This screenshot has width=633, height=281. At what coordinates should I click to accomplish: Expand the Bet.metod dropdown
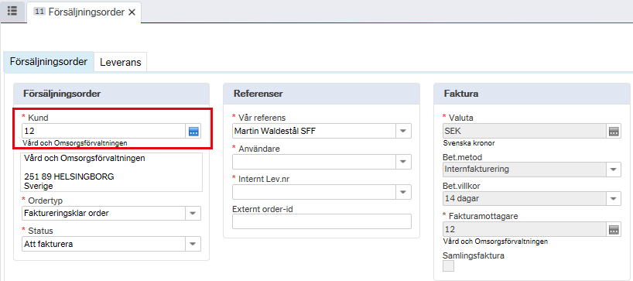[x=613, y=170]
